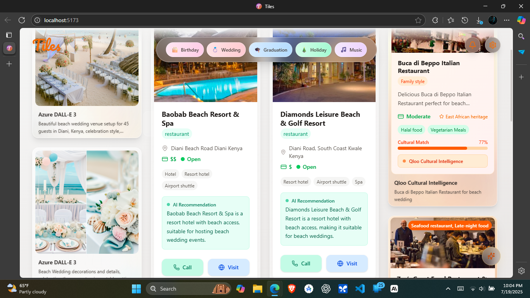Open the wedding decorations collage image
The width and height of the screenshot is (530, 298).
click(87, 202)
